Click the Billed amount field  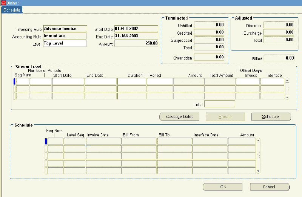279,58
